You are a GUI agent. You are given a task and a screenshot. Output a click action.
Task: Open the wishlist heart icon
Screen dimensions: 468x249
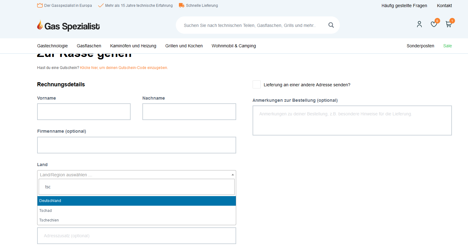(434, 24)
